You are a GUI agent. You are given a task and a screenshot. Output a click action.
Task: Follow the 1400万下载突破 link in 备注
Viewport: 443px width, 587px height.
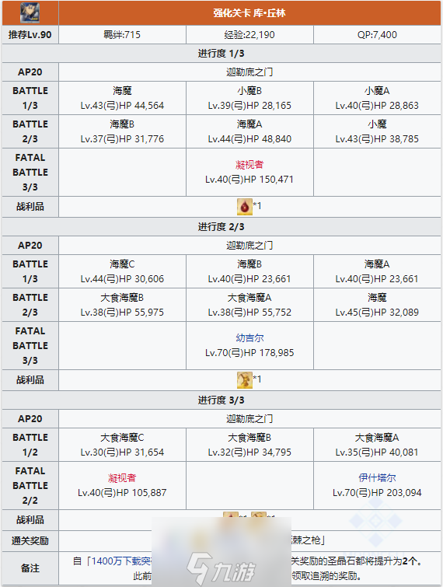[120, 561]
